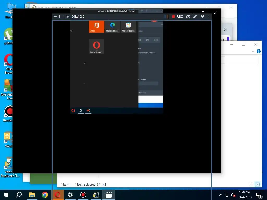Select the Bandicam desktop shortcut
The width and height of the screenshot is (267, 200).
tap(8, 114)
